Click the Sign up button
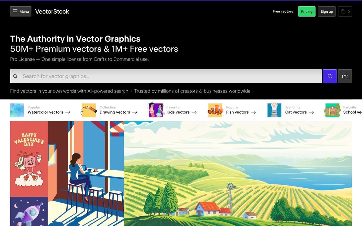The height and width of the screenshot is (226, 362). click(327, 11)
